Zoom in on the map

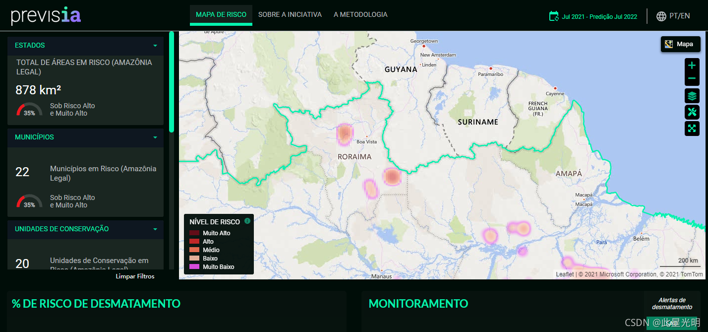(x=692, y=66)
